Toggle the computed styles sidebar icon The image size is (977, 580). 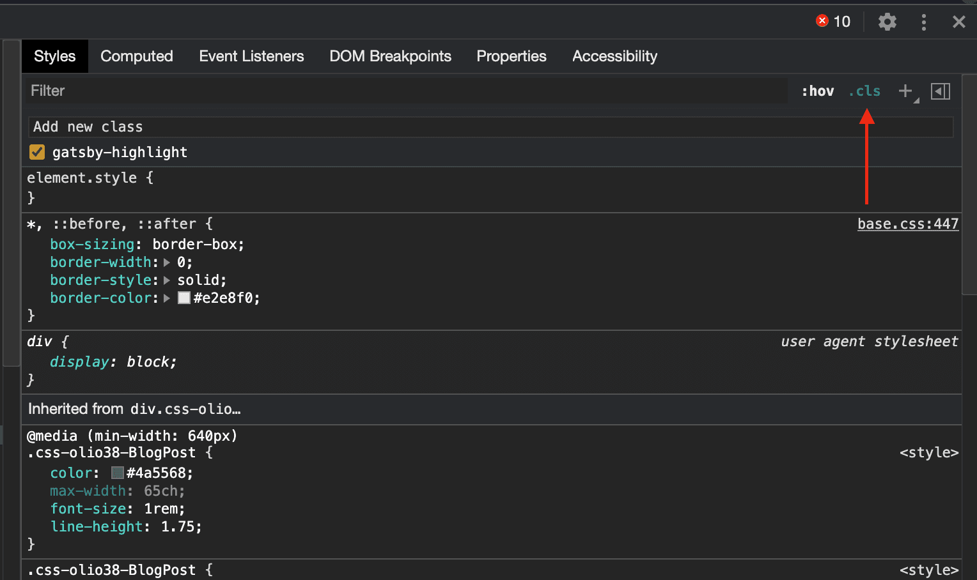941,91
